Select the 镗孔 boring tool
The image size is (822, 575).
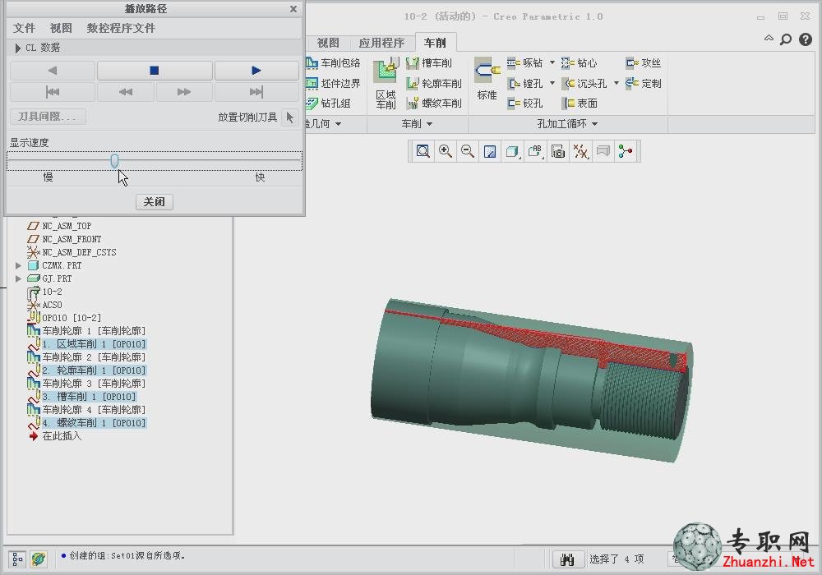coord(525,83)
